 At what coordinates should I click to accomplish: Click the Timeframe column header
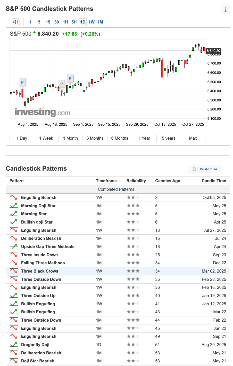(106, 181)
